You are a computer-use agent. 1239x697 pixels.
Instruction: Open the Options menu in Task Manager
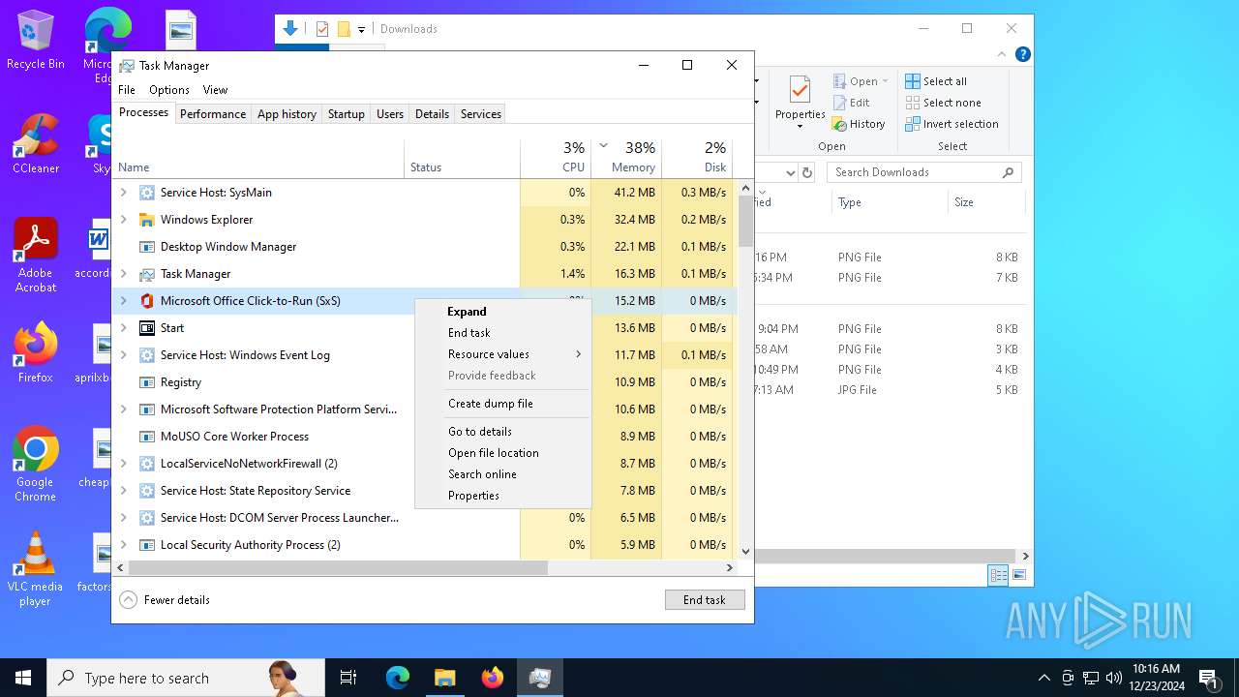(x=169, y=90)
